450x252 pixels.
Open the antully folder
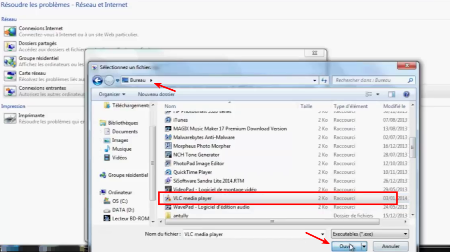181,215
